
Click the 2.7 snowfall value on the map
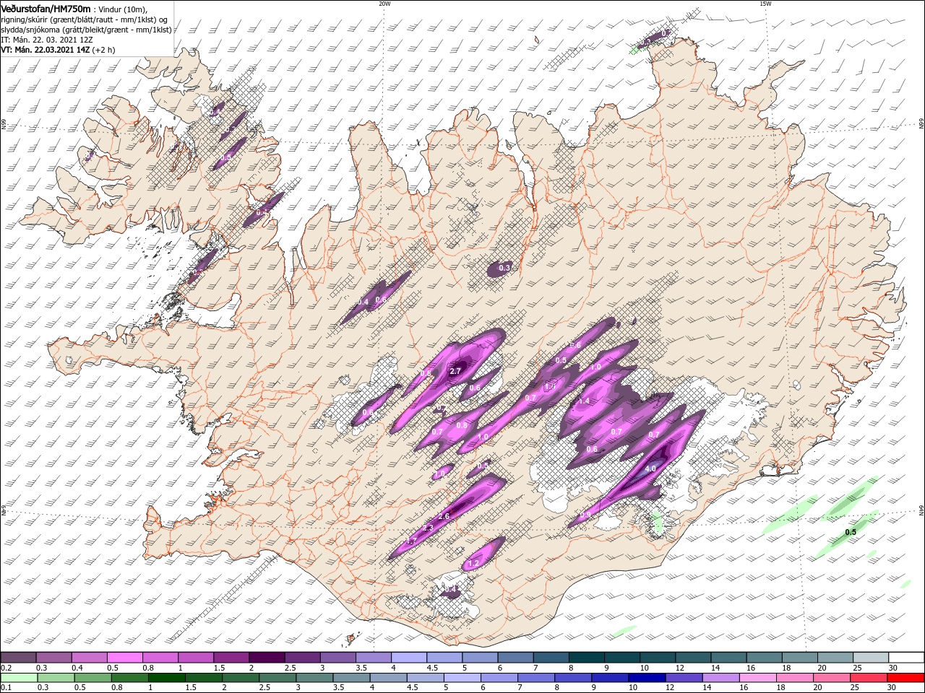(455, 371)
